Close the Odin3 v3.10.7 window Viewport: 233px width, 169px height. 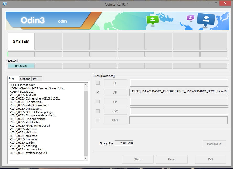(x=225, y=3)
